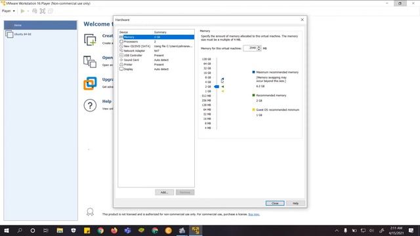Click the memory size input field

(x=250, y=48)
